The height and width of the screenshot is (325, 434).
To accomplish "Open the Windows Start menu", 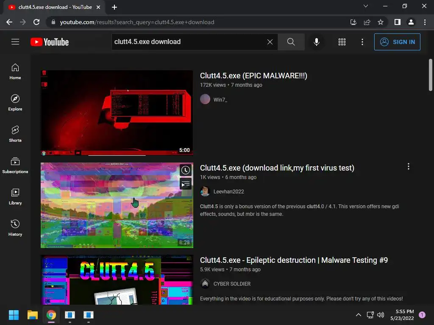I will point(14,315).
